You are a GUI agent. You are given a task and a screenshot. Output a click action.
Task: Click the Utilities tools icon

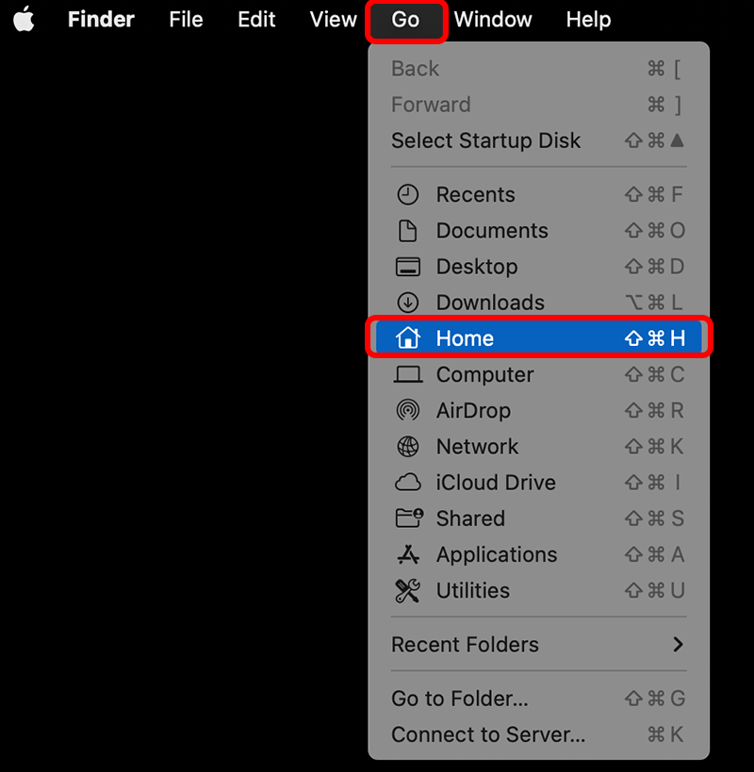407,591
